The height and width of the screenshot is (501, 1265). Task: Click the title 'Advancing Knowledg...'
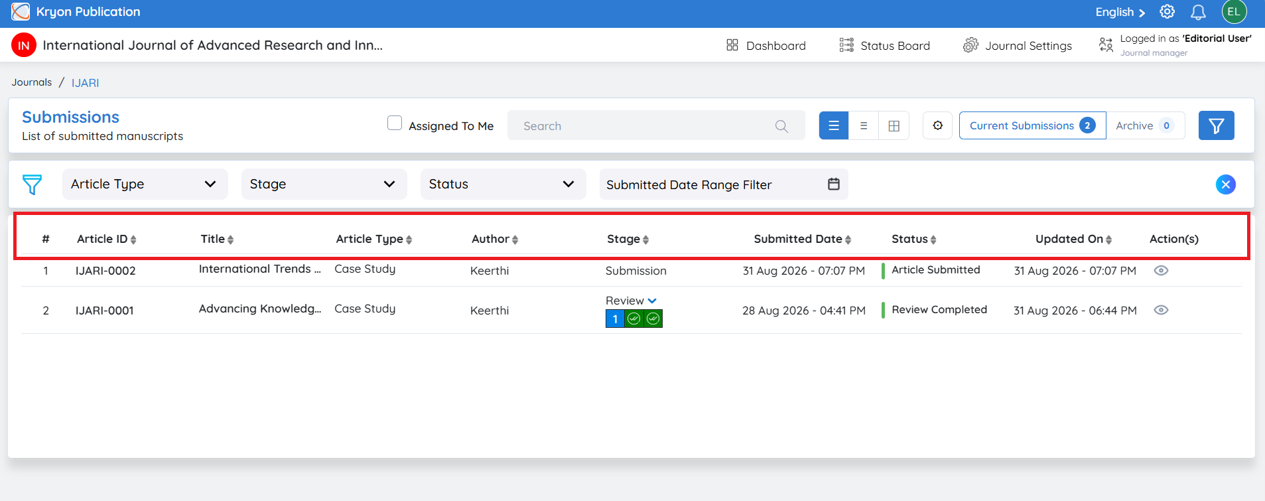tap(260, 309)
